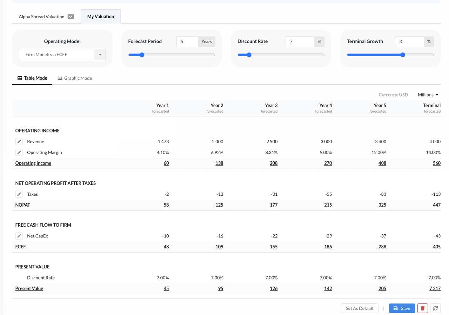Screen dimensions: 449x315
Task: Click the Operating Margin edit pencil
Action: click(19, 152)
